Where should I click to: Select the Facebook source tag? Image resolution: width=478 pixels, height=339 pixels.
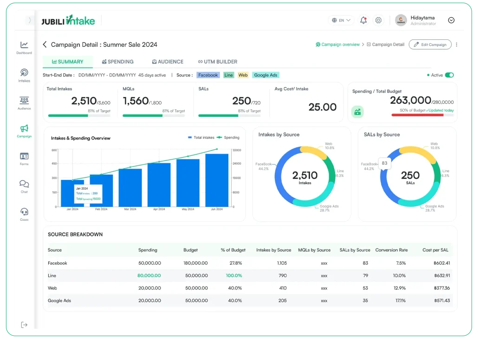pos(208,75)
